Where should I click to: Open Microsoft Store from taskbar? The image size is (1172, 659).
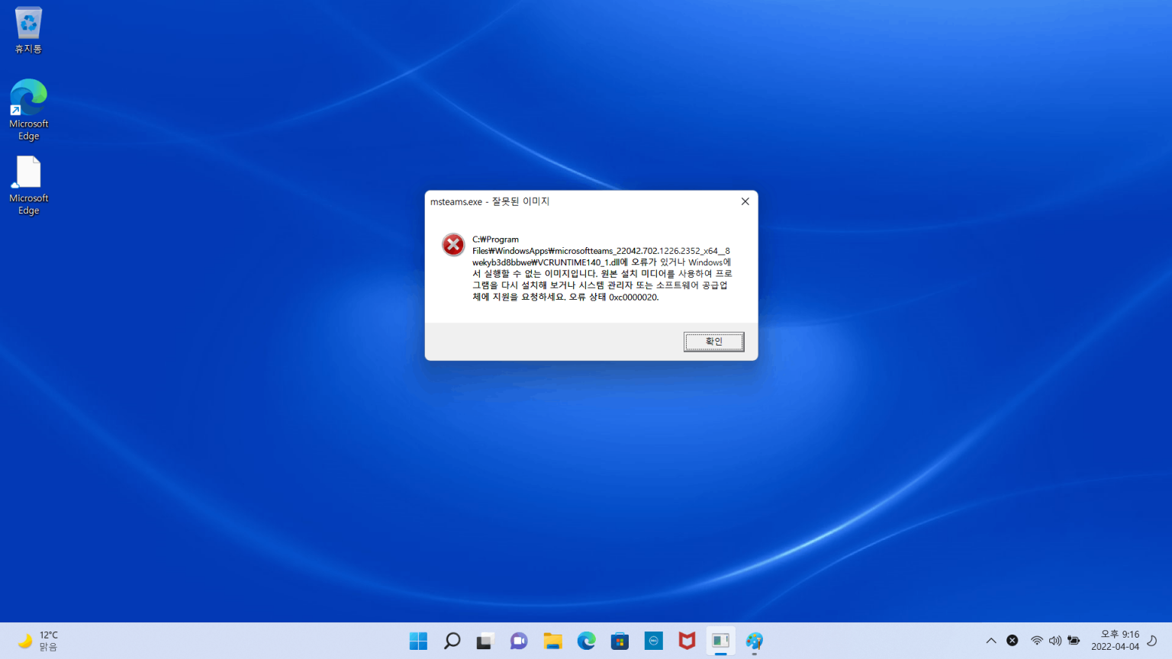[x=620, y=641]
